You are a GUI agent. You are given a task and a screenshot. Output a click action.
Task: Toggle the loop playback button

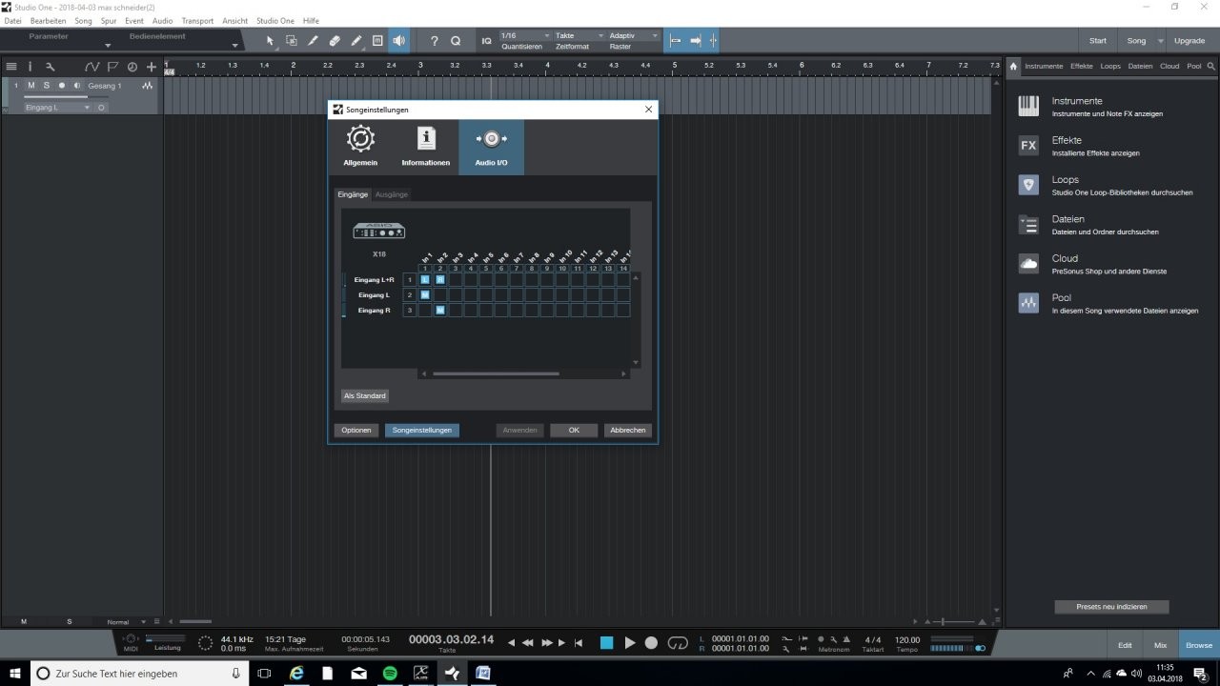[678, 643]
